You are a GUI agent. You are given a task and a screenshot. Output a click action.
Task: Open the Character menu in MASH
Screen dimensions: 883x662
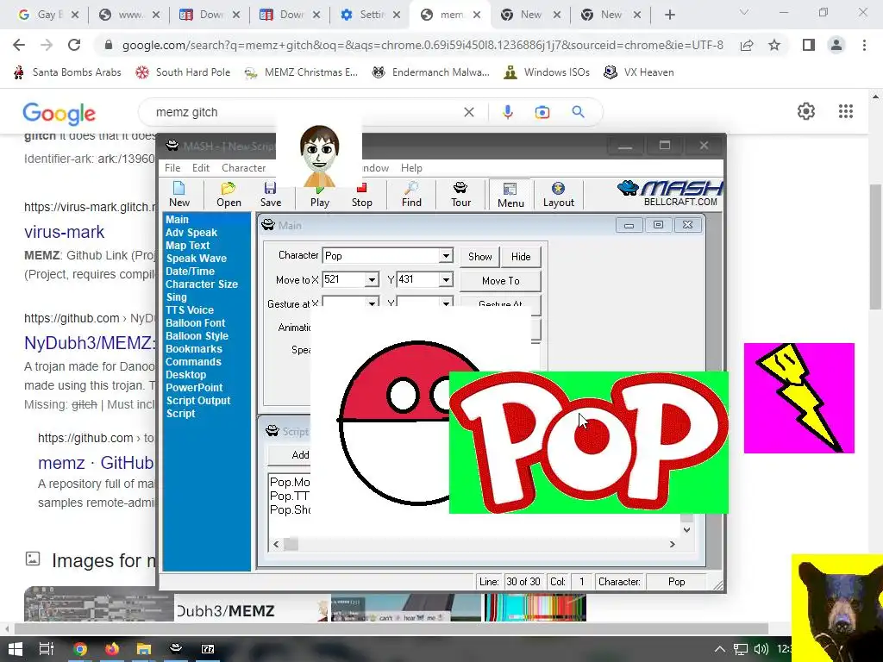tap(243, 168)
